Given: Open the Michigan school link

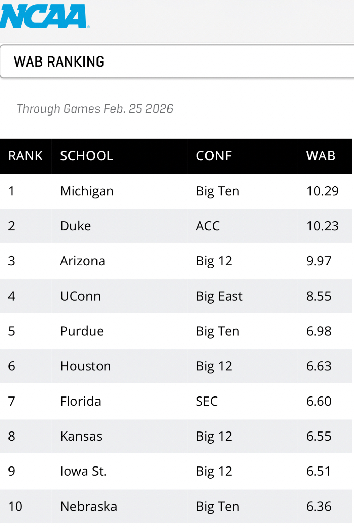Looking at the screenshot, I should (87, 191).
